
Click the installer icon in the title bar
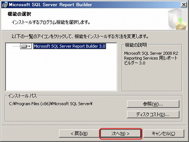click(5, 5)
